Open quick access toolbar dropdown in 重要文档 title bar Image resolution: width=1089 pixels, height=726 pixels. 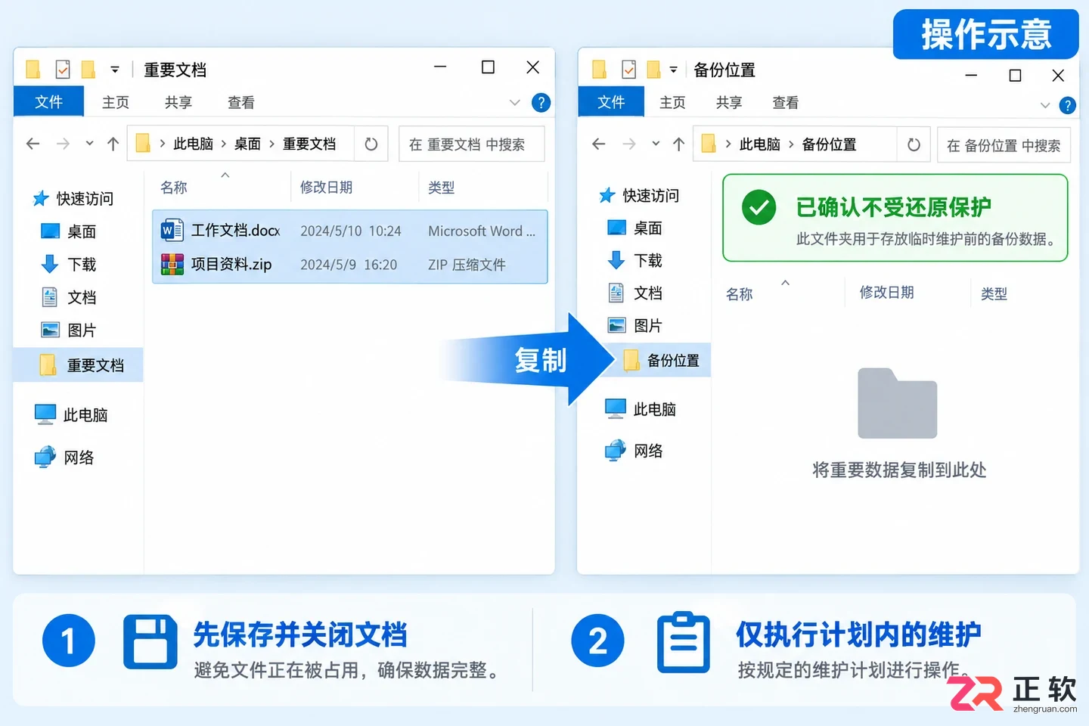point(115,70)
